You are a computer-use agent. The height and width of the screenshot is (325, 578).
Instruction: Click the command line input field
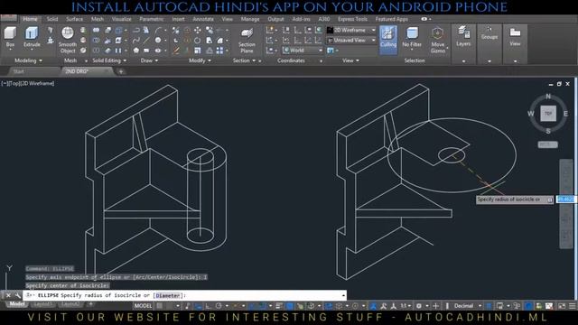click(x=184, y=295)
